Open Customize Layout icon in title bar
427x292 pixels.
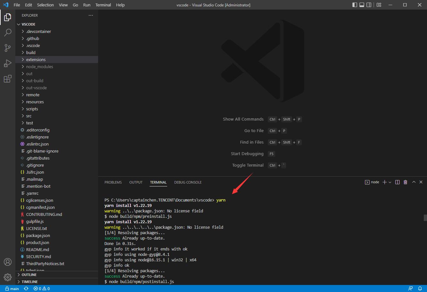[x=379, y=5]
